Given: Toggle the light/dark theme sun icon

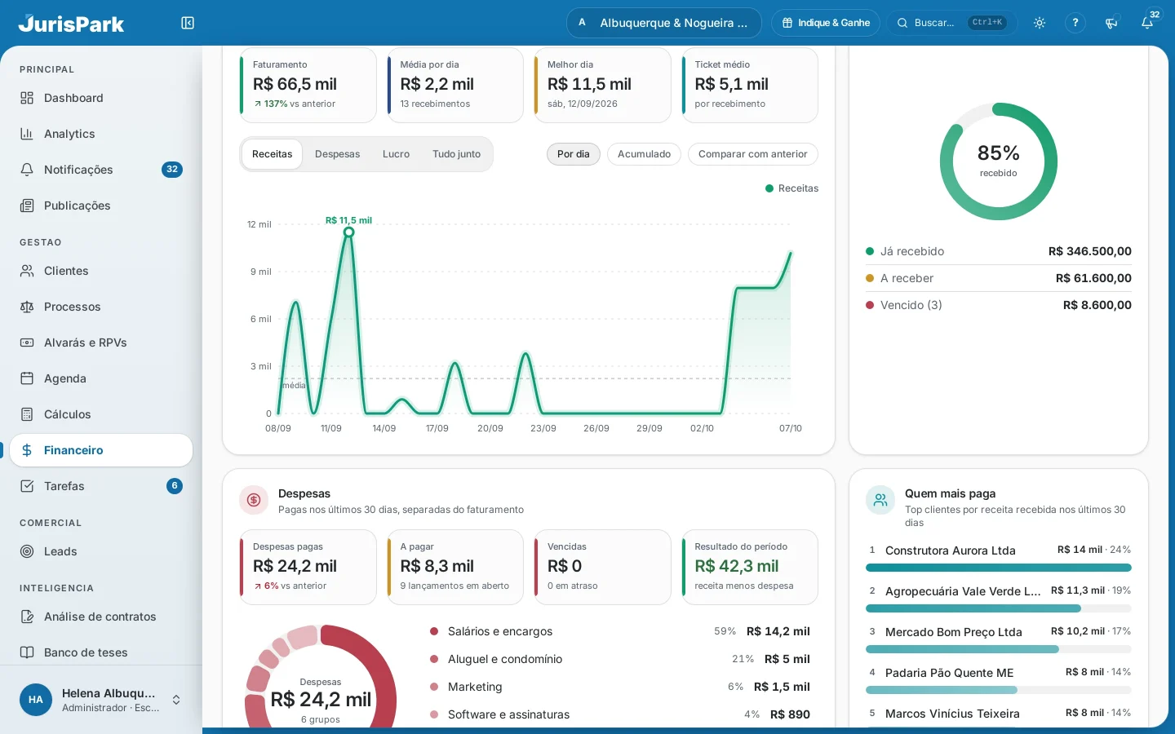Looking at the screenshot, I should click(1040, 23).
